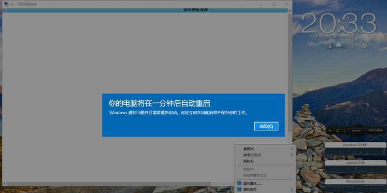Click the green arrow icon in widget

[x=330, y=130]
